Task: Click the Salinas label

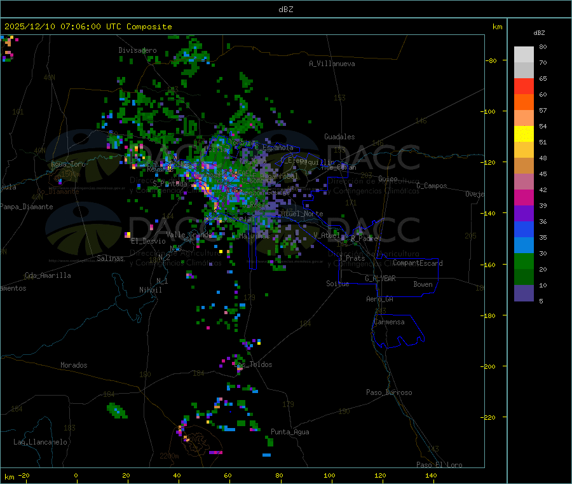Action: 110,258
